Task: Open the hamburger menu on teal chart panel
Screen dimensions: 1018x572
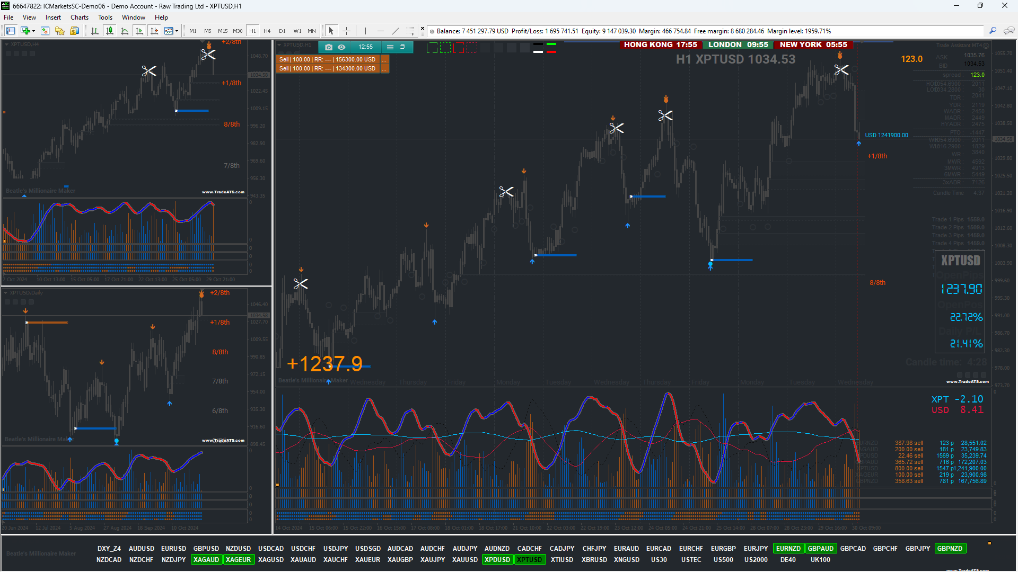Action: [x=390, y=47]
